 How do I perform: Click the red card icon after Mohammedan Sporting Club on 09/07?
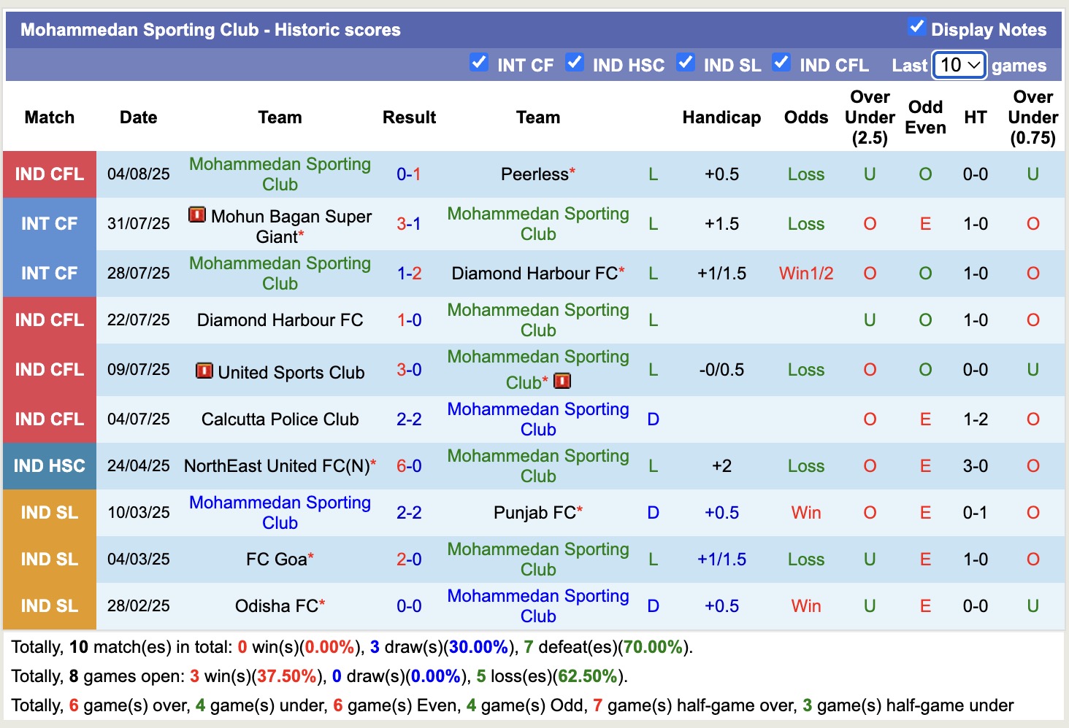pyautogui.click(x=562, y=381)
